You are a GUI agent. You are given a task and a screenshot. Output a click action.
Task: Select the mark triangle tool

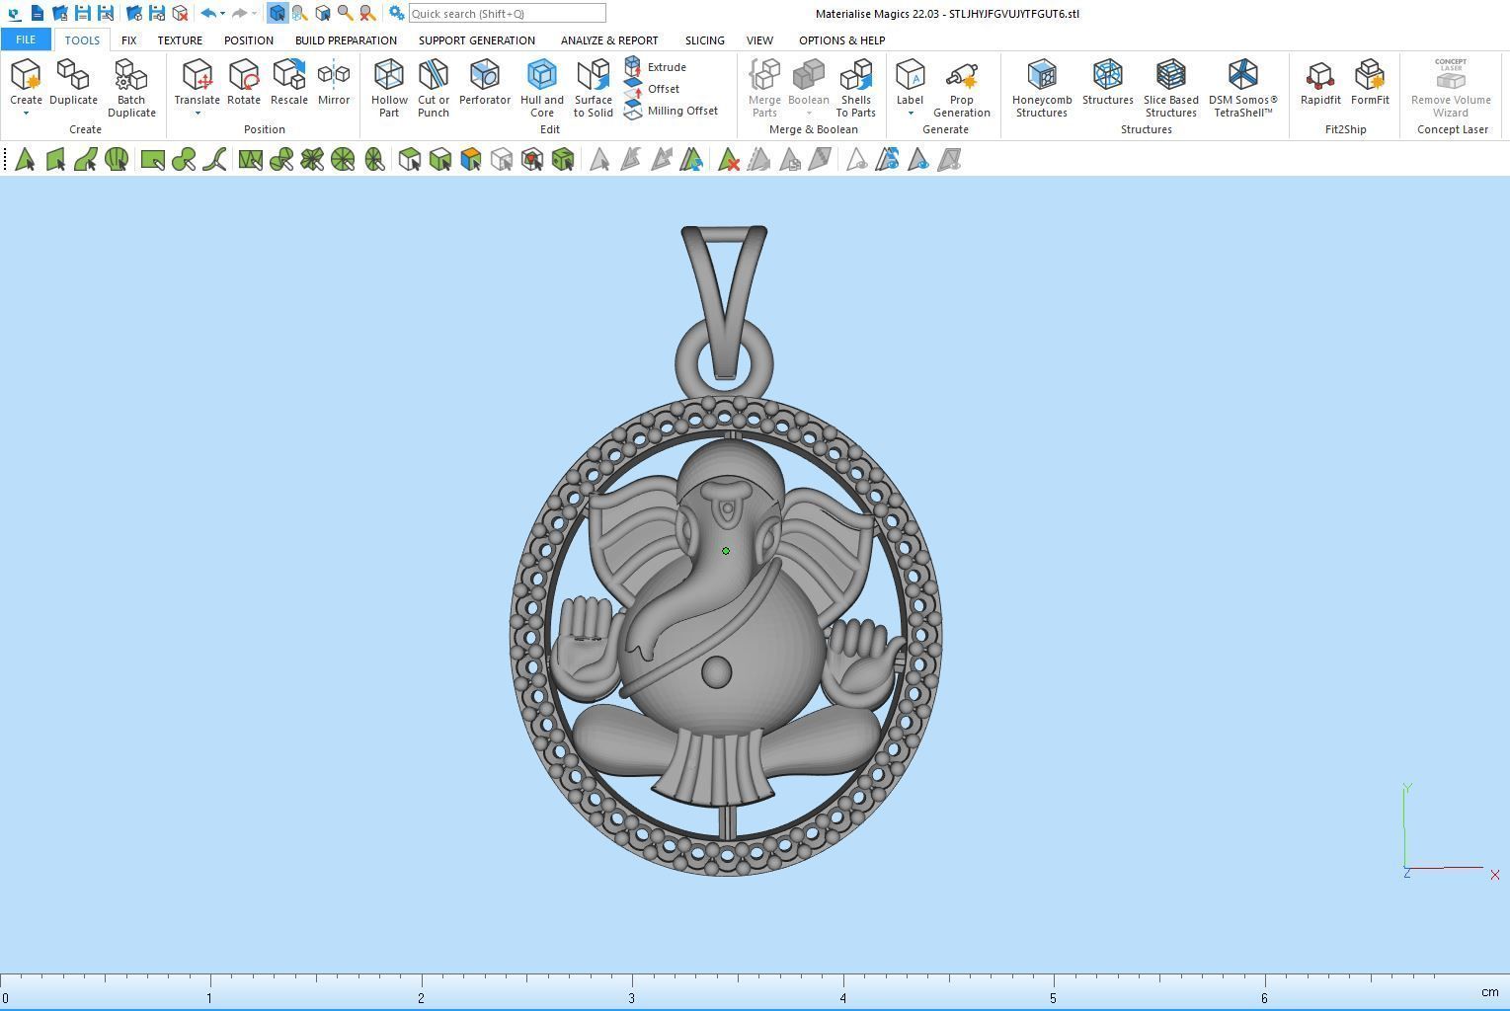click(25, 160)
